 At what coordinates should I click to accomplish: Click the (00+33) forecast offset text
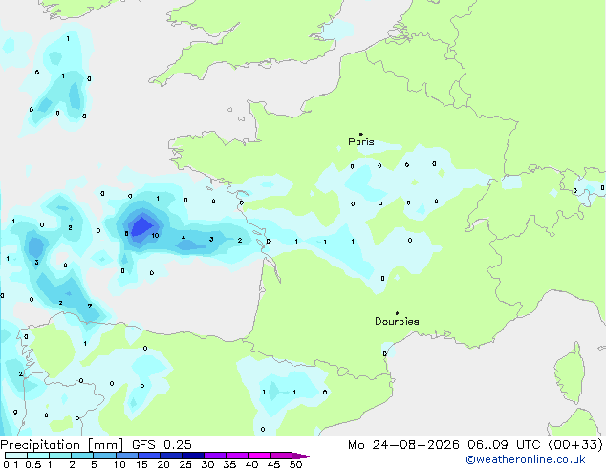(575, 445)
